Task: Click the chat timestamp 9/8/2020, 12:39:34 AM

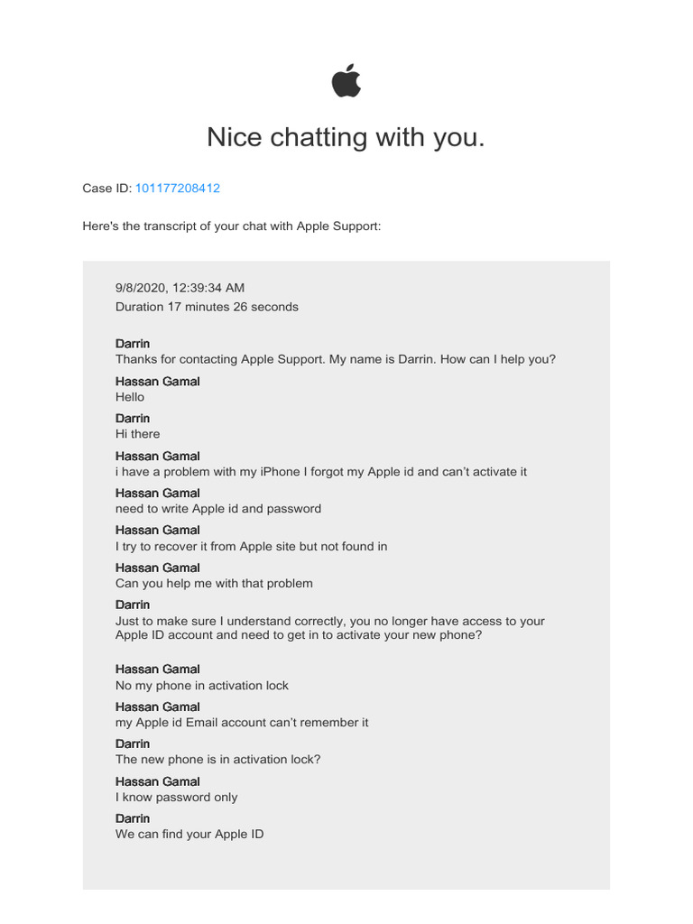Action: (x=180, y=288)
